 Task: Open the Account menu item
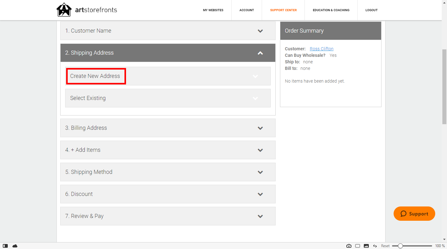tap(246, 10)
